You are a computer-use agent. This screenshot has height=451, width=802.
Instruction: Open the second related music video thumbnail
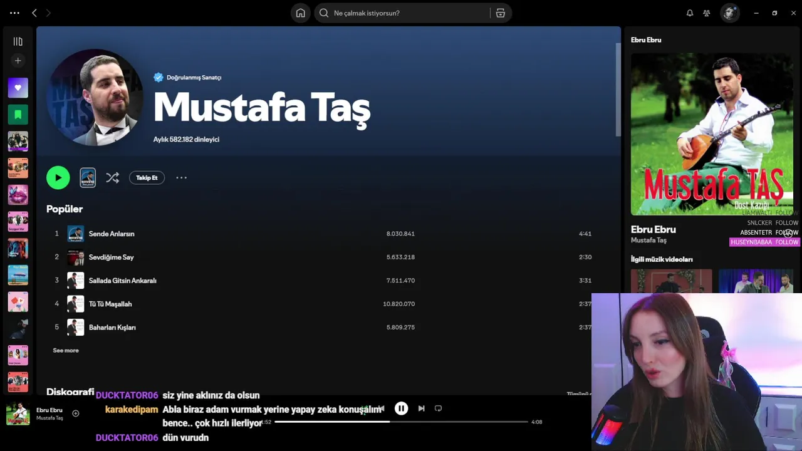[x=756, y=281]
